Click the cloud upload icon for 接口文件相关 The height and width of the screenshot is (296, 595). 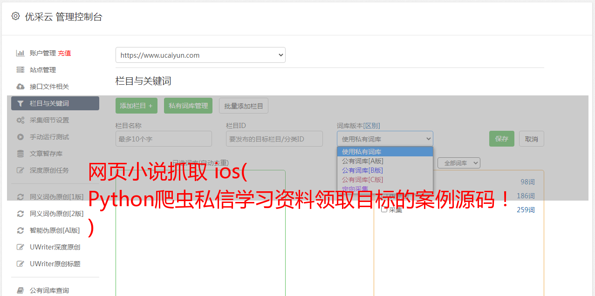click(x=20, y=87)
